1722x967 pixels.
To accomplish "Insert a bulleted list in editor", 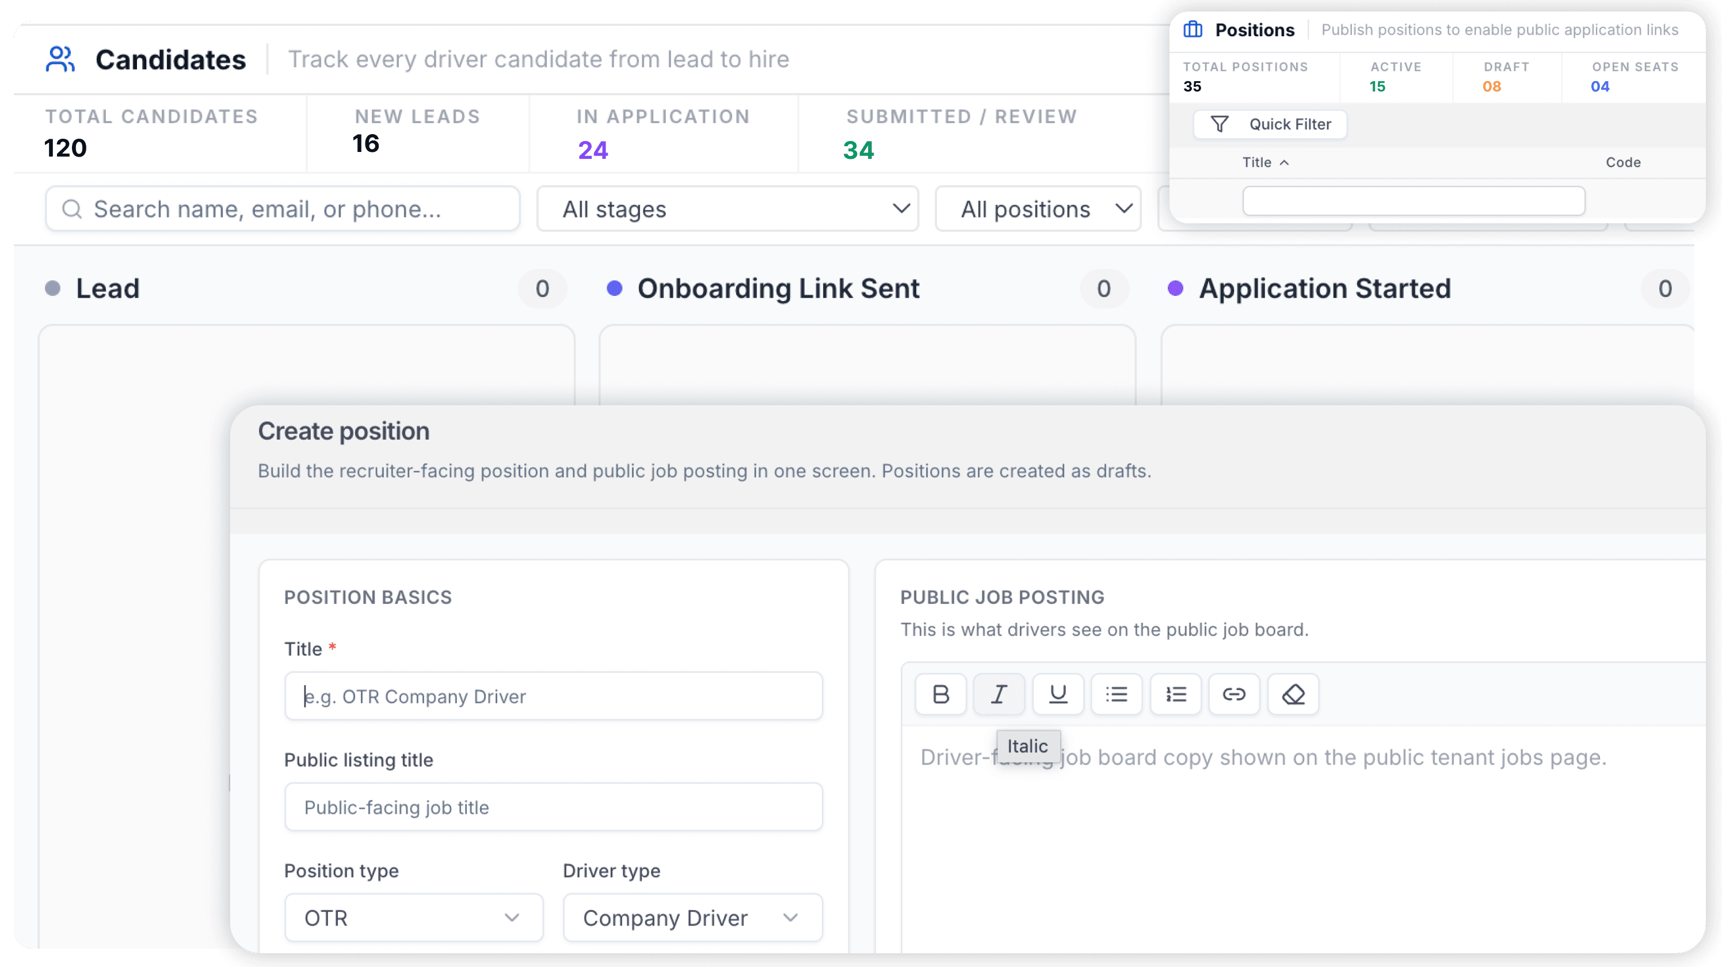I will (x=1117, y=694).
